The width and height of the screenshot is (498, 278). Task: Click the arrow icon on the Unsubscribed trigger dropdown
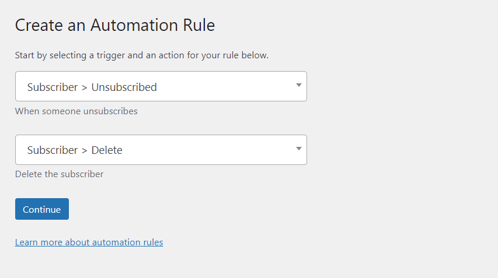coord(298,85)
